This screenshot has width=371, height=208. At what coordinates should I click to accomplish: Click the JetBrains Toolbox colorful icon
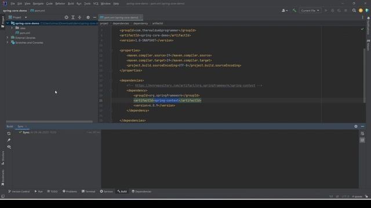point(367,10)
